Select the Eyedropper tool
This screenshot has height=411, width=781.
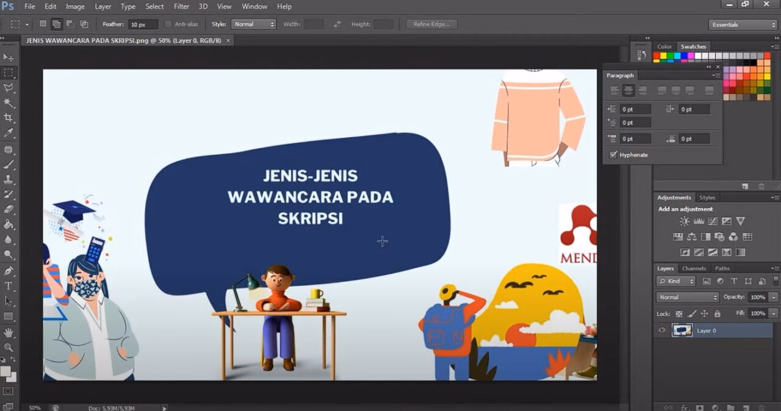click(x=9, y=133)
